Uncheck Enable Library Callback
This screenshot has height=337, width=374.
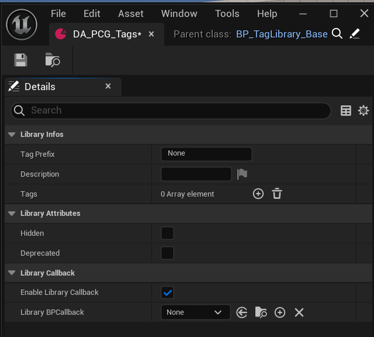(x=168, y=293)
